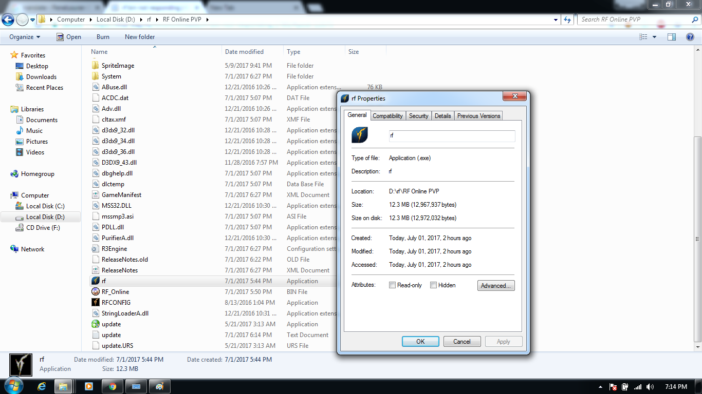The height and width of the screenshot is (394, 702).
Task: Open the Previous Versions tab
Action: point(478,116)
